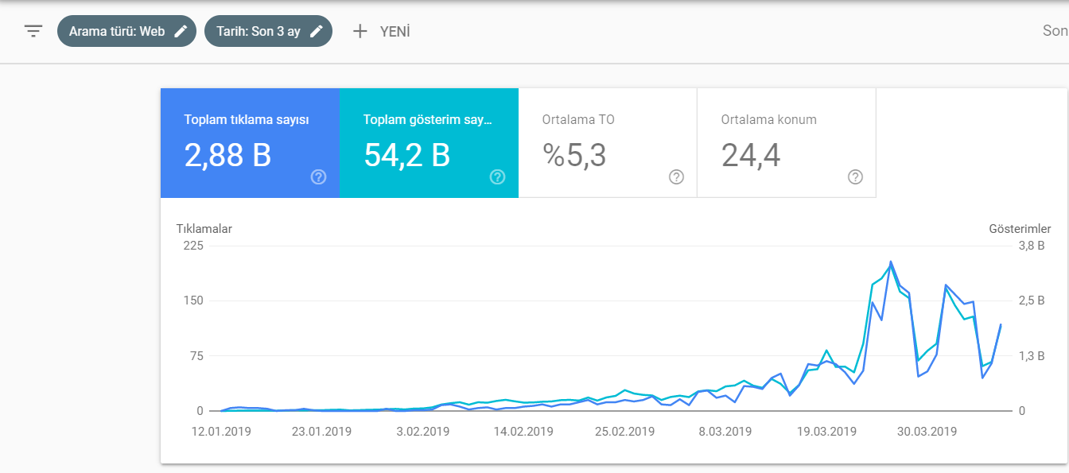Screen dimensions: 1069x473
Task: Open the Arama türü: Web filter chip
Action: 126,32
